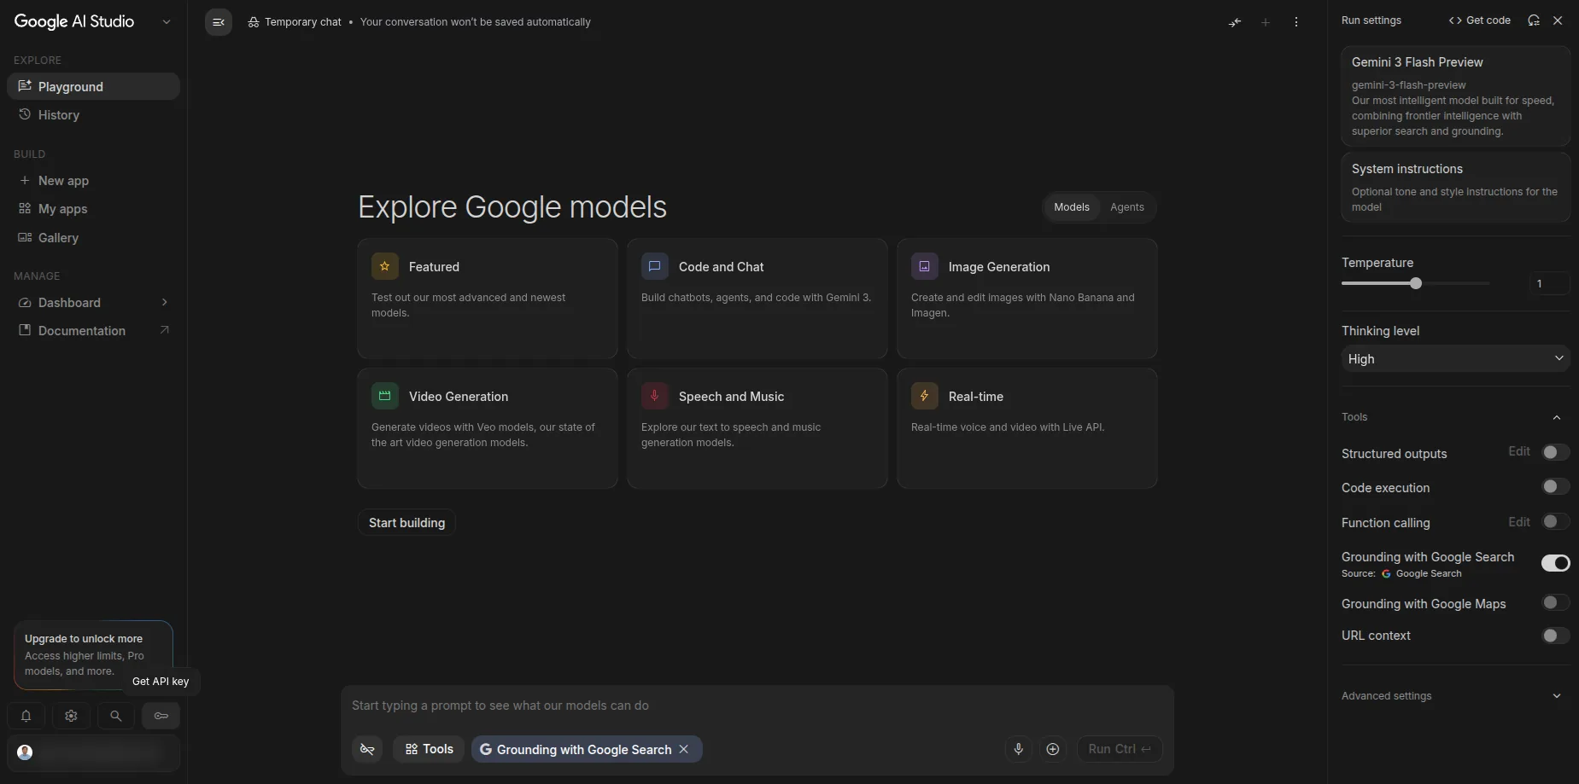1579x784 pixels.
Task: Expand the Dashboard submenu arrow
Action: (x=165, y=302)
